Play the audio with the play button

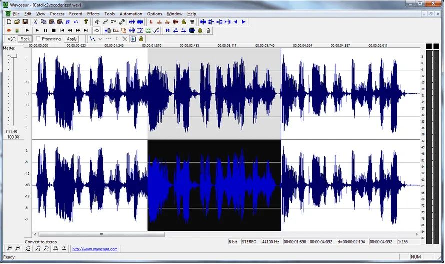pos(37,30)
